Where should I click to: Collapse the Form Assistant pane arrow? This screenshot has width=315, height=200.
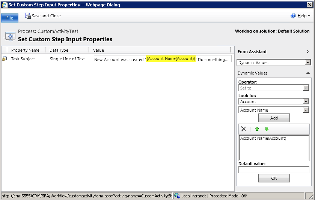click(308, 52)
